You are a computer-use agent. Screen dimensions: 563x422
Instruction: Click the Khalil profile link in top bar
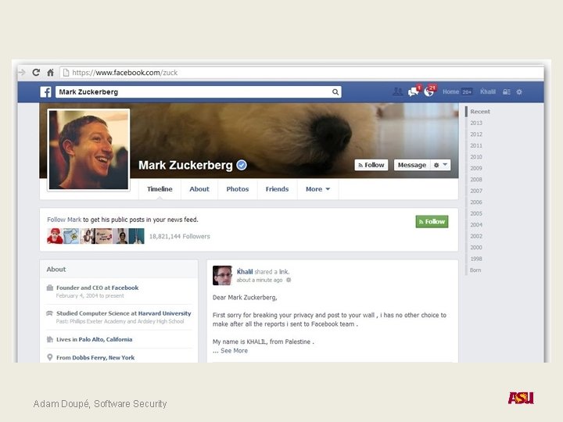point(488,92)
